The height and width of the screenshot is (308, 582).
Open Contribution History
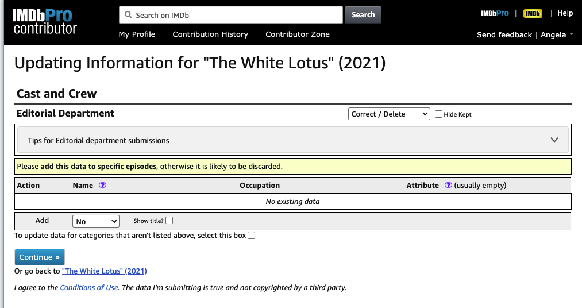pyautogui.click(x=210, y=34)
